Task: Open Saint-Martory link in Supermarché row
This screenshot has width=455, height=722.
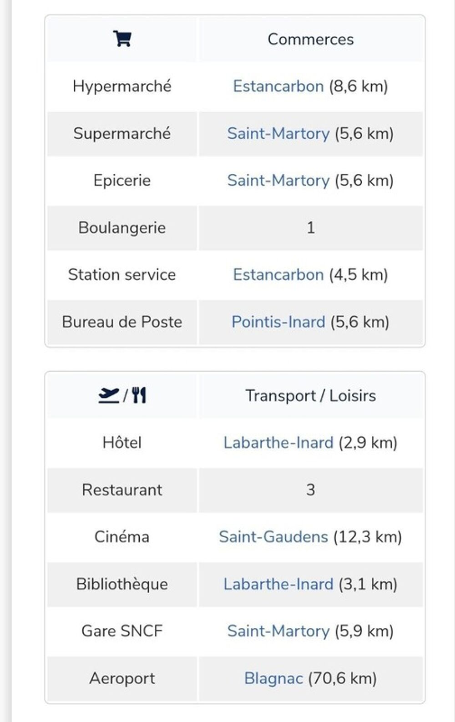Action: click(278, 133)
